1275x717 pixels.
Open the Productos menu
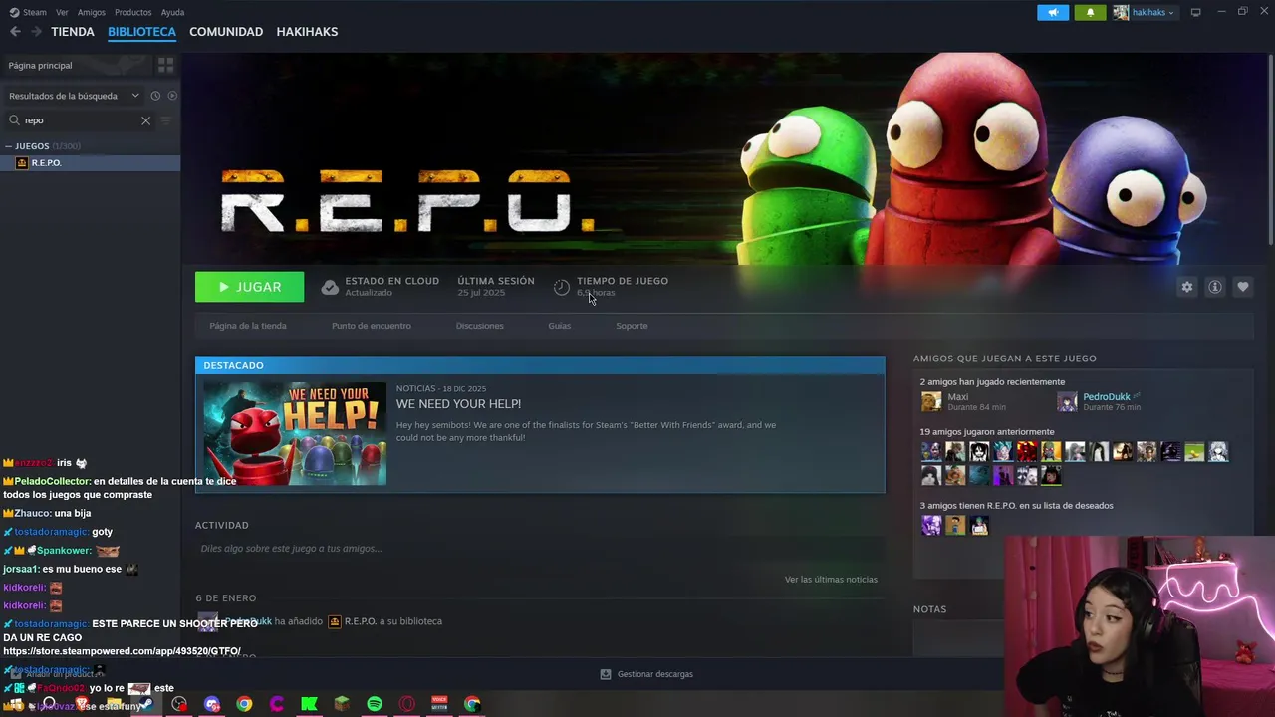pyautogui.click(x=132, y=12)
